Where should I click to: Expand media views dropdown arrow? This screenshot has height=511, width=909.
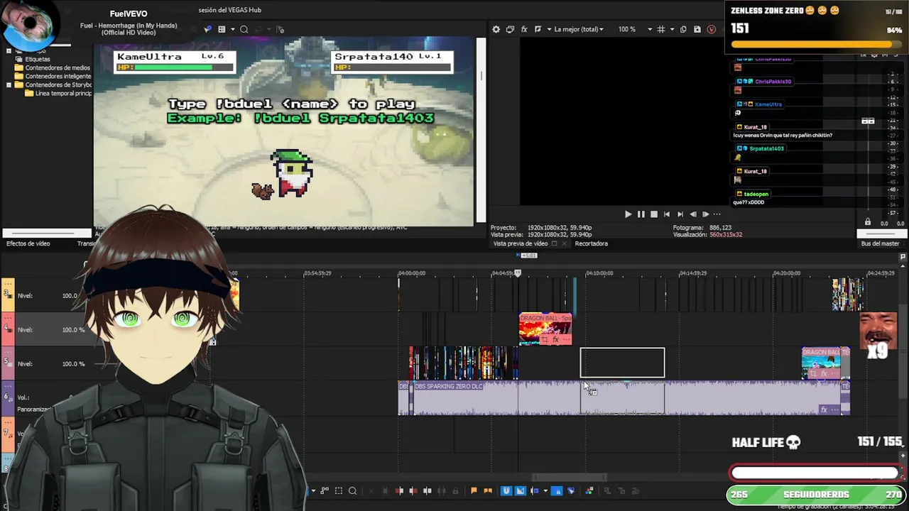[232, 29]
